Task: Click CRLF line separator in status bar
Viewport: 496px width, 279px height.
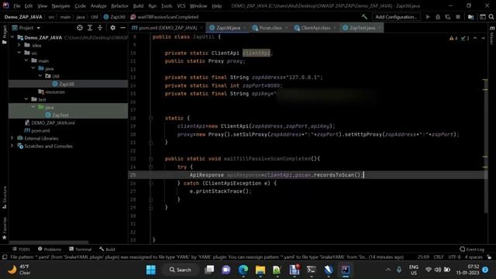Action: click(x=439, y=257)
